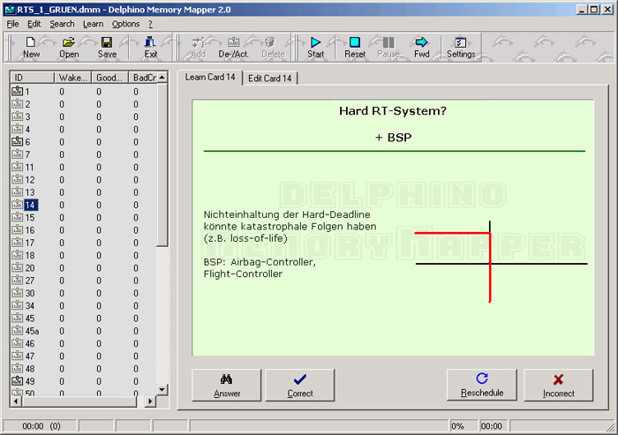Open the Edit menu
The width and height of the screenshot is (618, 435).
click(34, 24)
